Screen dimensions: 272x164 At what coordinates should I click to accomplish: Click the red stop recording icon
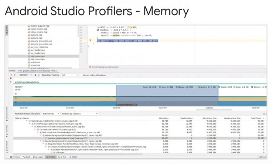(11, 78)
